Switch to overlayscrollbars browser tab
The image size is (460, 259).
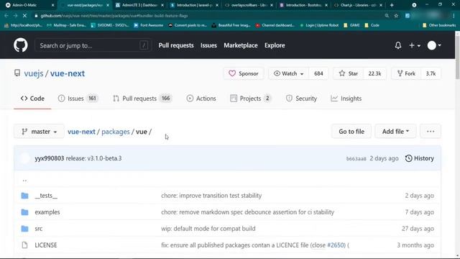[x=249, y=5]
